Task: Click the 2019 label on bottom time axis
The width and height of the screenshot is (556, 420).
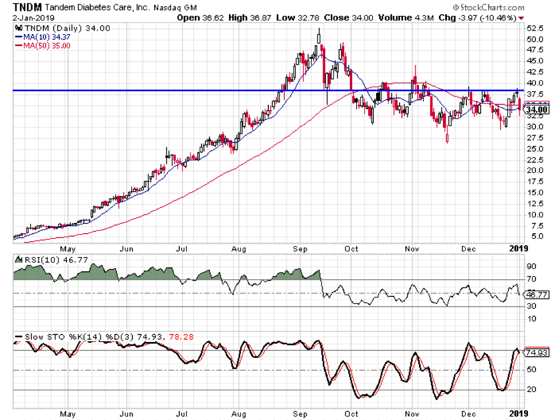Action: pos(519,414)
